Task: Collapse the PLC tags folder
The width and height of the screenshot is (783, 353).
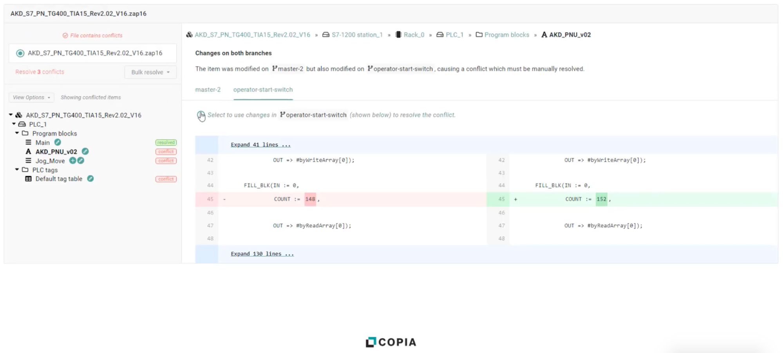Action: (17, 169)
